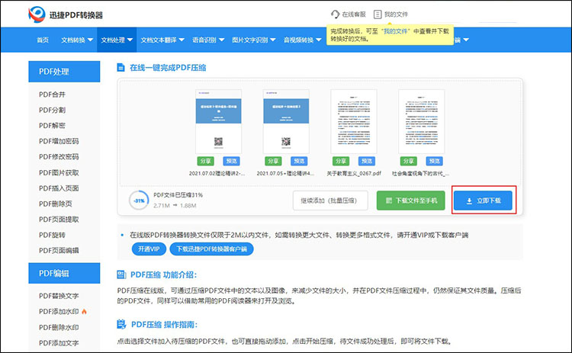Click thumbnail of 社会角度视角下的古代 file
This screenshot has height=353, width=572.
(x=421, y=121)
